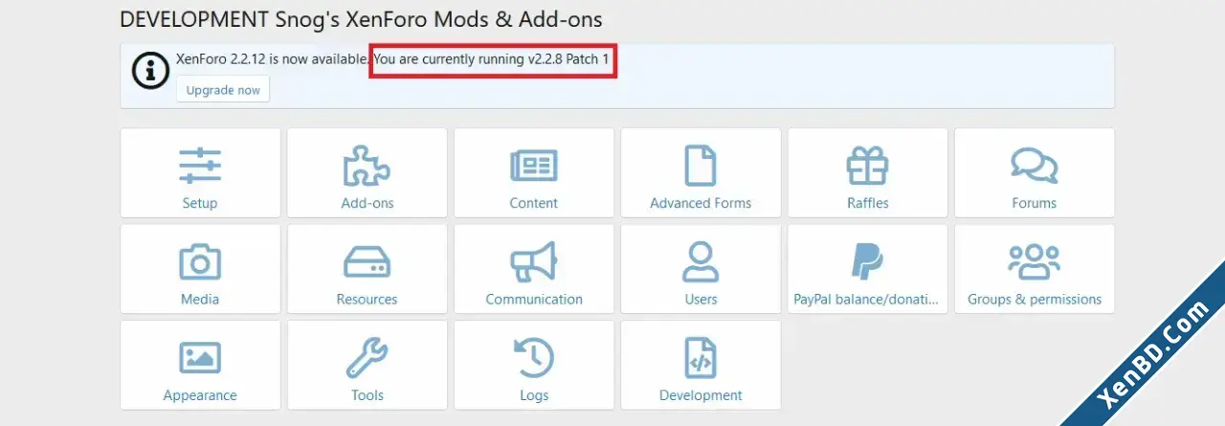Select the Media text label
Viewport: 1225px width, 426px height.
200,299
